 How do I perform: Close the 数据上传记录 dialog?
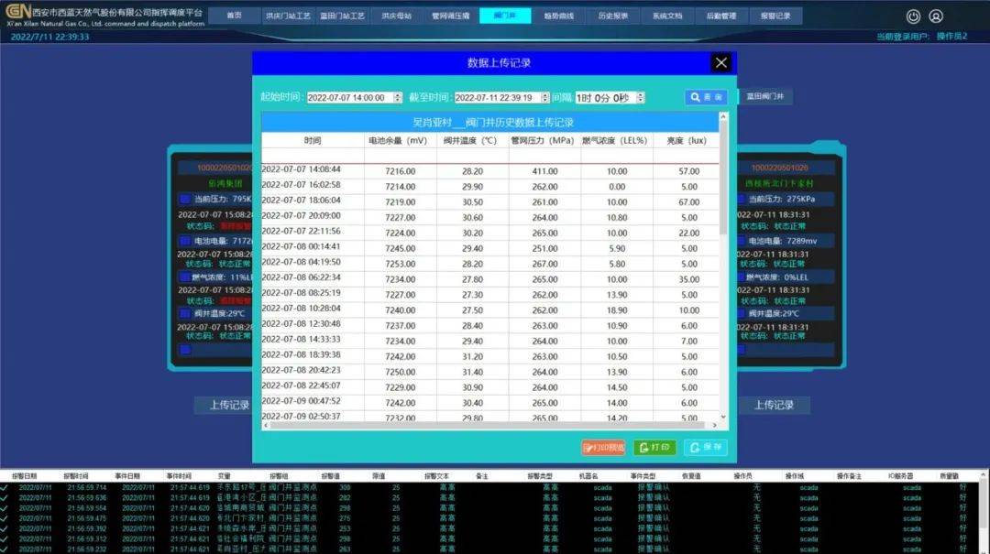(x=721, y=62)
